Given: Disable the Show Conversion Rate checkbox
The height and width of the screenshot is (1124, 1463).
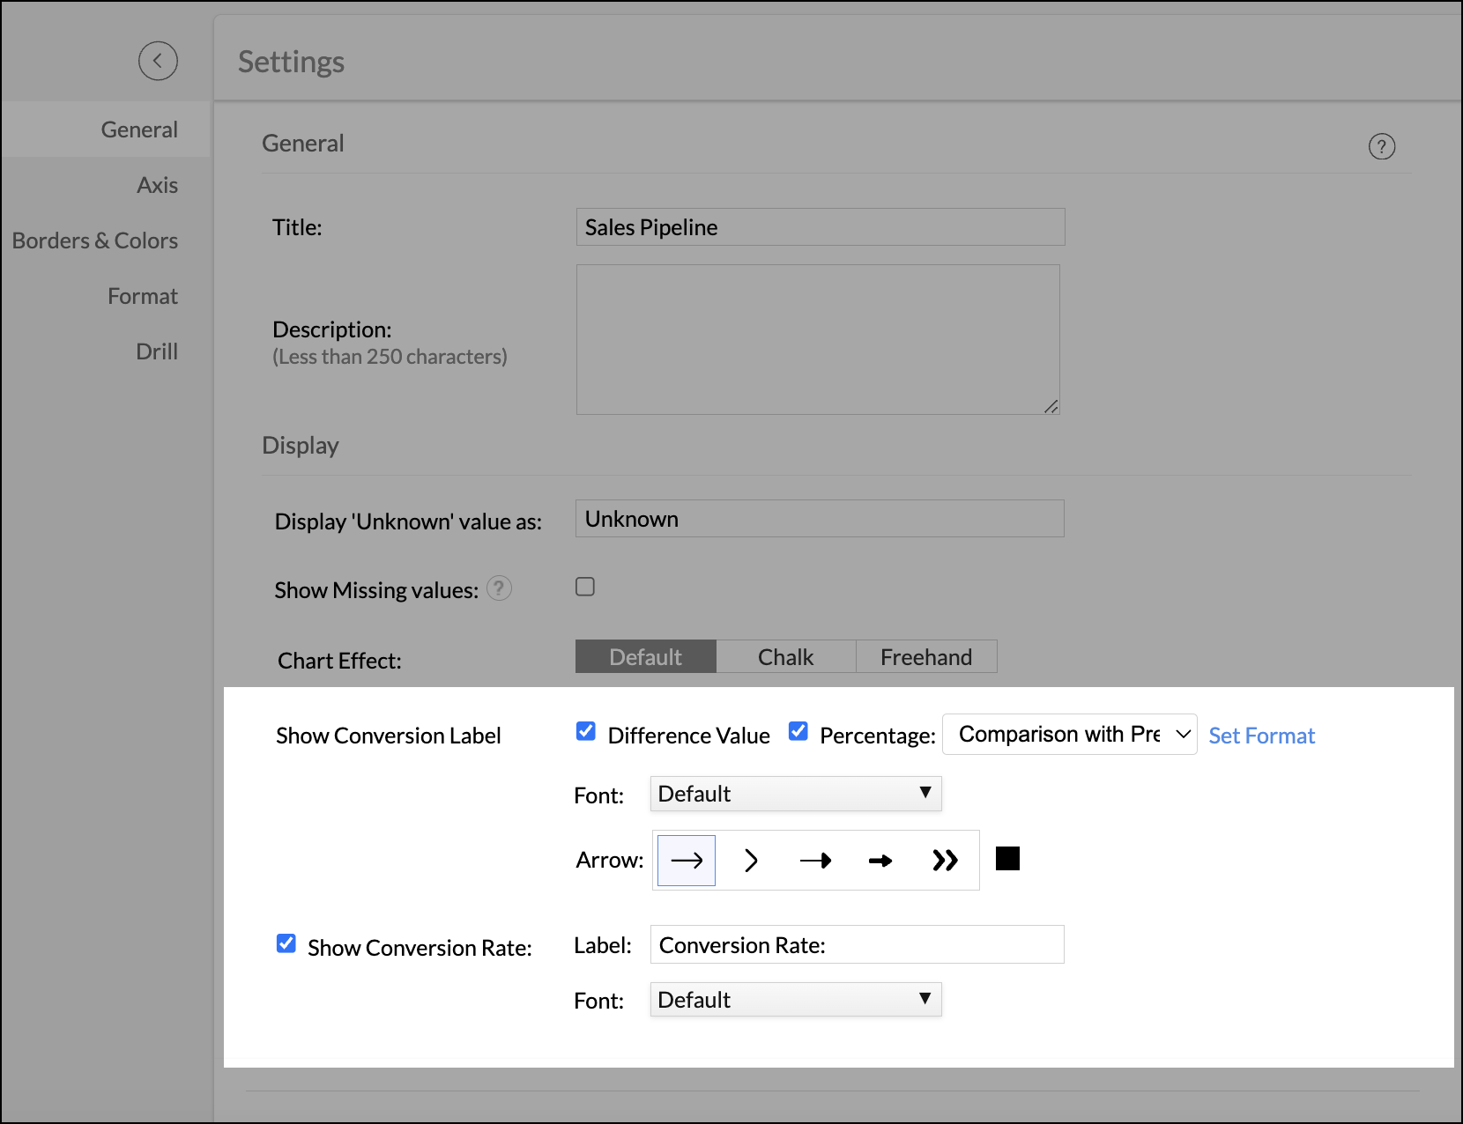Looking at the screenshot, I should (286, 944).
